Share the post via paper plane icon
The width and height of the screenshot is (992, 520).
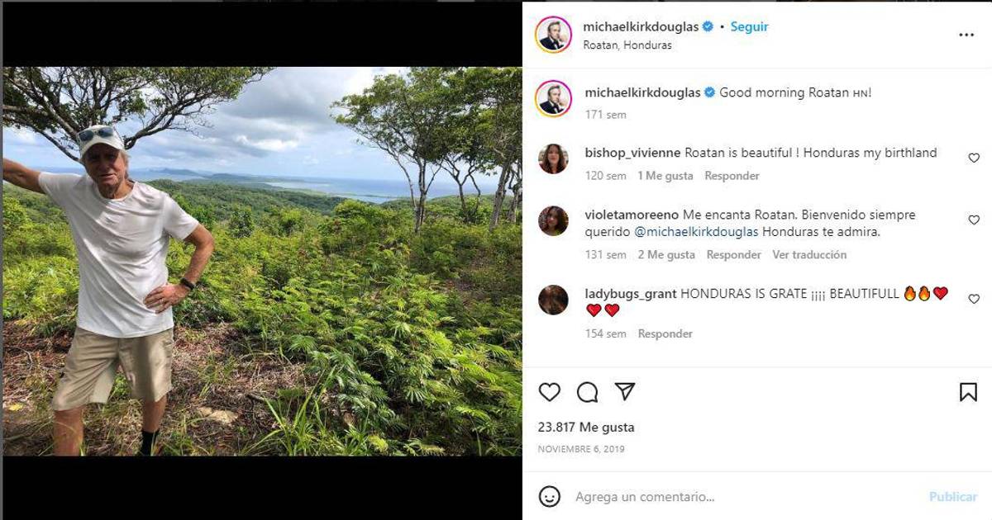625,391
